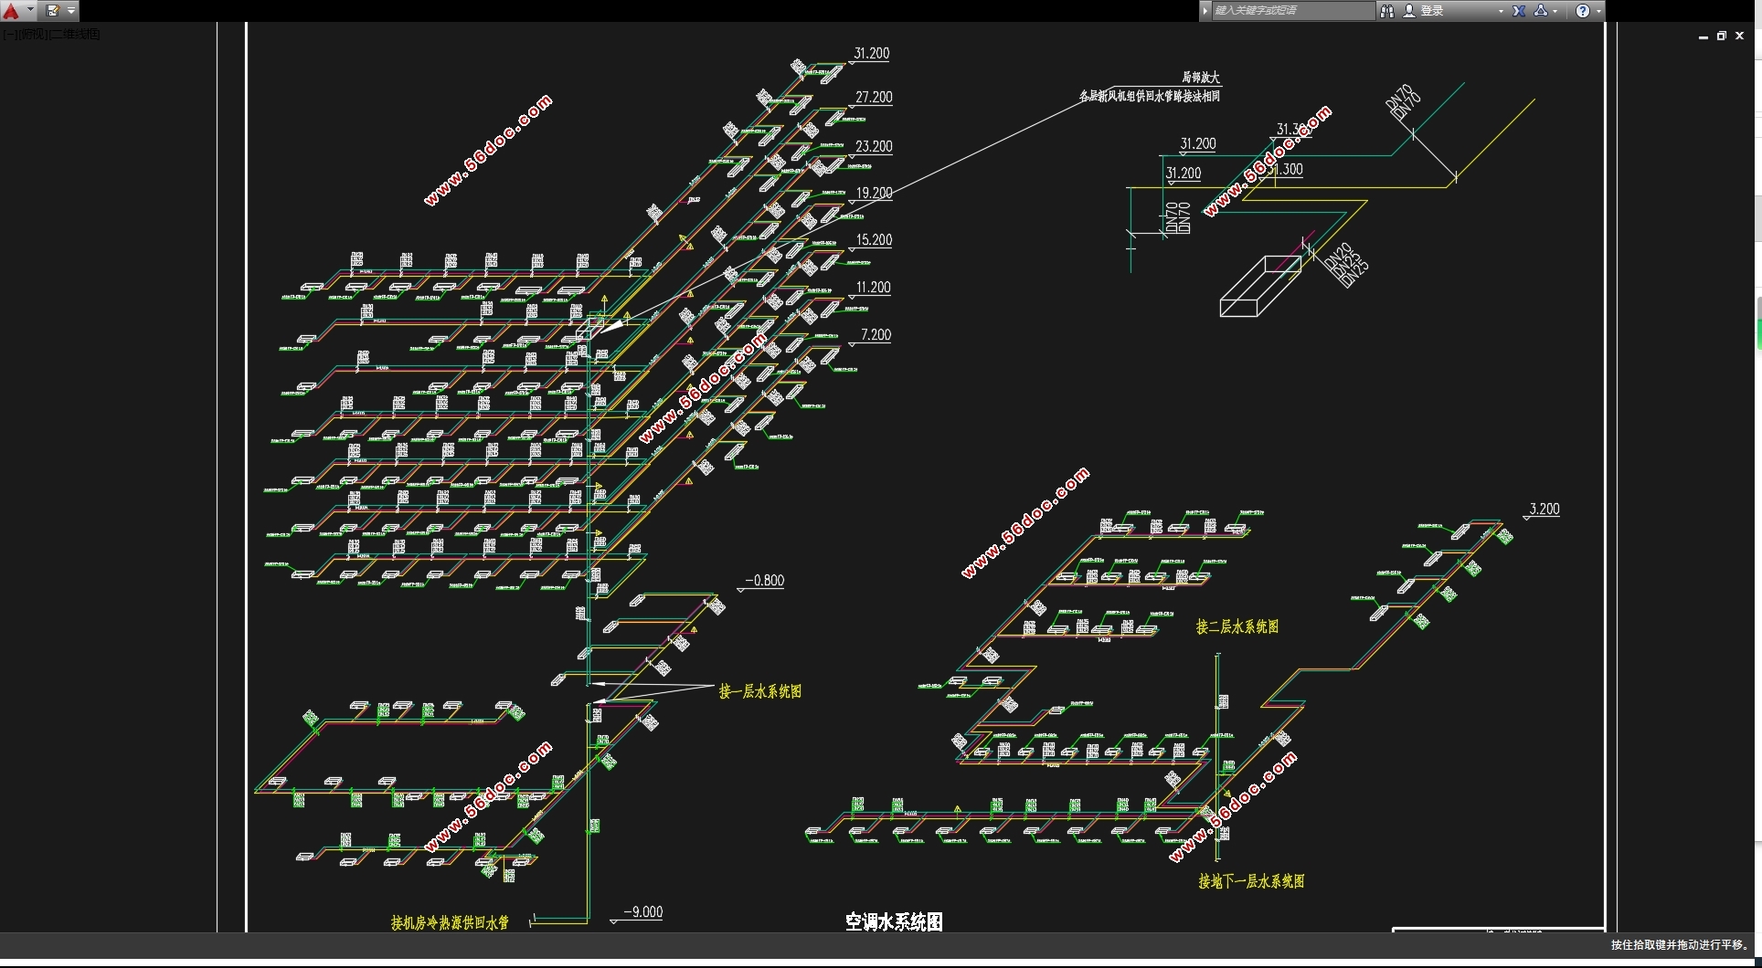
Task: Select the fan coil box in detail view
Action: (x=1260, y=287)
